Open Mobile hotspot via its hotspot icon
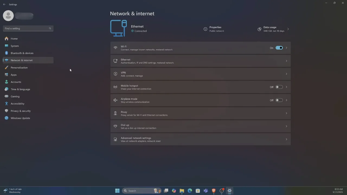Viewport: 347px width, 195px height. [x=115, y=87]
